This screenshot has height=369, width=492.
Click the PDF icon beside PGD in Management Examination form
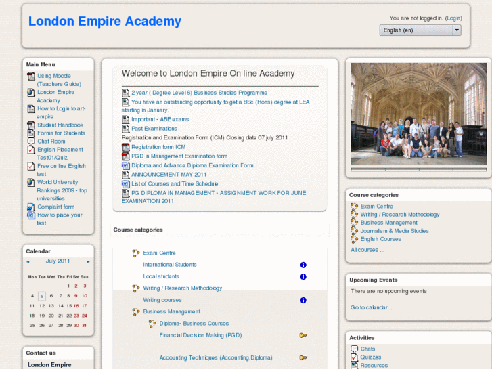(125, 156)
